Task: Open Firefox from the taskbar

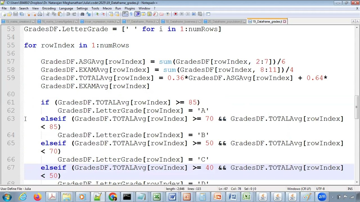Action: pos(37,197)
